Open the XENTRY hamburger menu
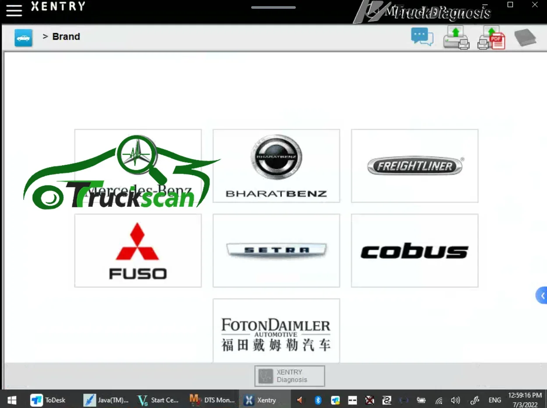The width and height of the screenshot is (547, 408). pos(14,11)
